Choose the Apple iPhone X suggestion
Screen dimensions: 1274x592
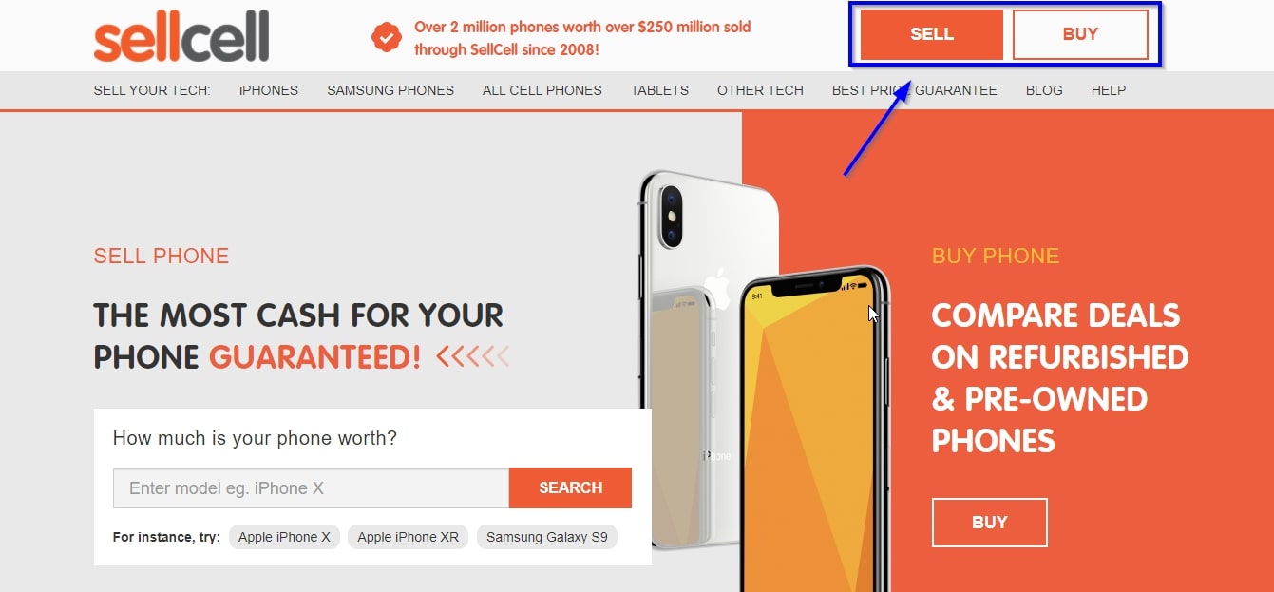[x=284, y=537]
